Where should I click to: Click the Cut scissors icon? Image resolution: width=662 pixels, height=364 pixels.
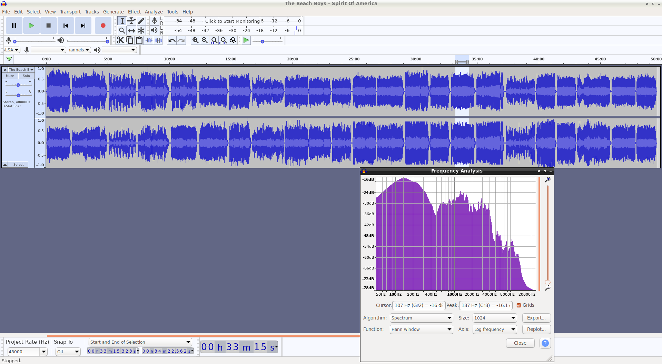tap(120, 40)
